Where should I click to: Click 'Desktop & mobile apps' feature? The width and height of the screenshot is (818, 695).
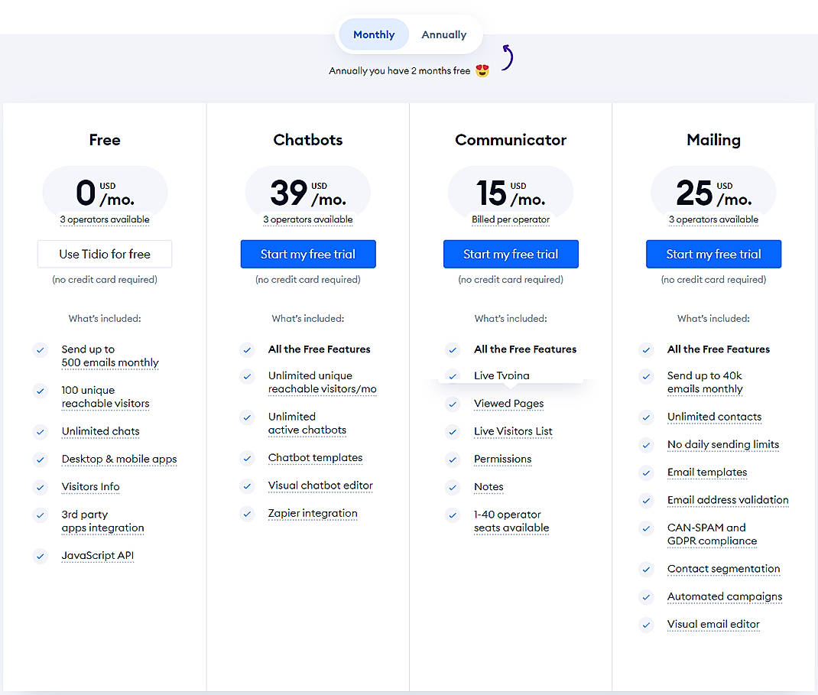click(x=119, y=460)
